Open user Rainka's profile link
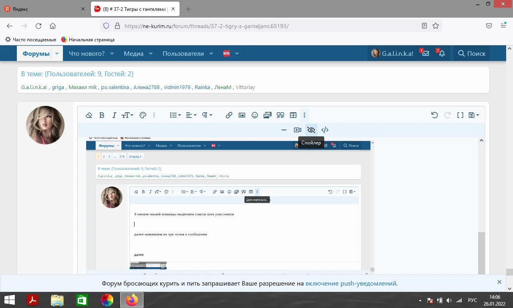 pyautogui.click(x=202, y=87)
